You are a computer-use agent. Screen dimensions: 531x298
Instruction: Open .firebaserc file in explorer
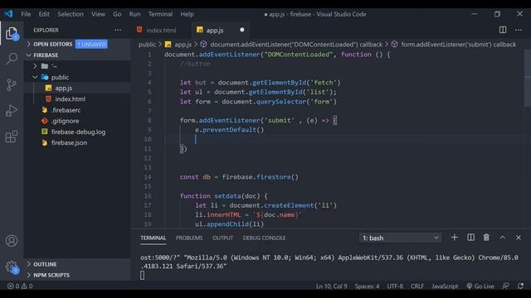(x=77, y=110)
